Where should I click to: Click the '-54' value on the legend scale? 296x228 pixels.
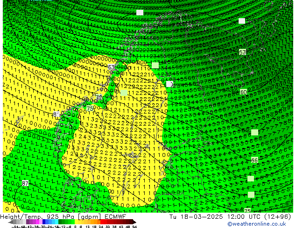(15, 227)
